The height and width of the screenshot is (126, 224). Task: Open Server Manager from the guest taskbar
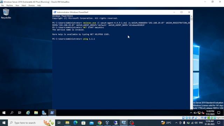pos(44,113)
